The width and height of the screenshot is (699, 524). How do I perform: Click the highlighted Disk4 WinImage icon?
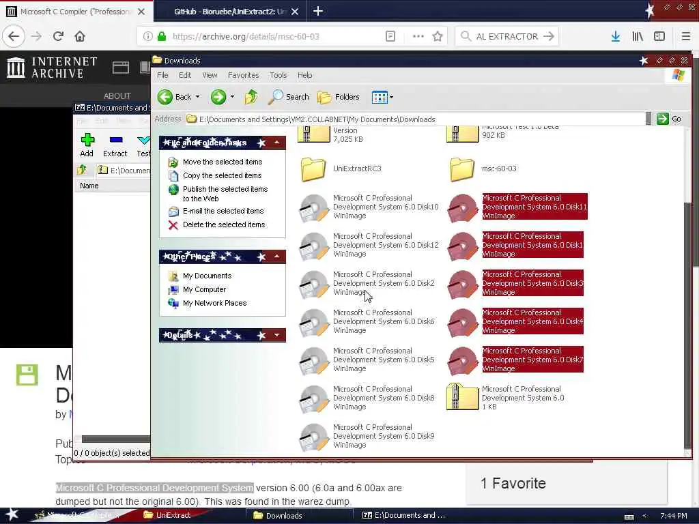463,323
